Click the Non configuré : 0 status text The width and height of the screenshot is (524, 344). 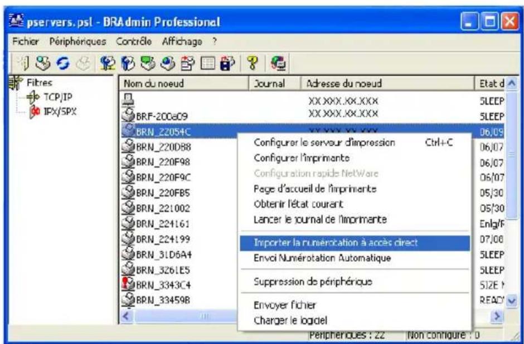click(x=444, y=335)
